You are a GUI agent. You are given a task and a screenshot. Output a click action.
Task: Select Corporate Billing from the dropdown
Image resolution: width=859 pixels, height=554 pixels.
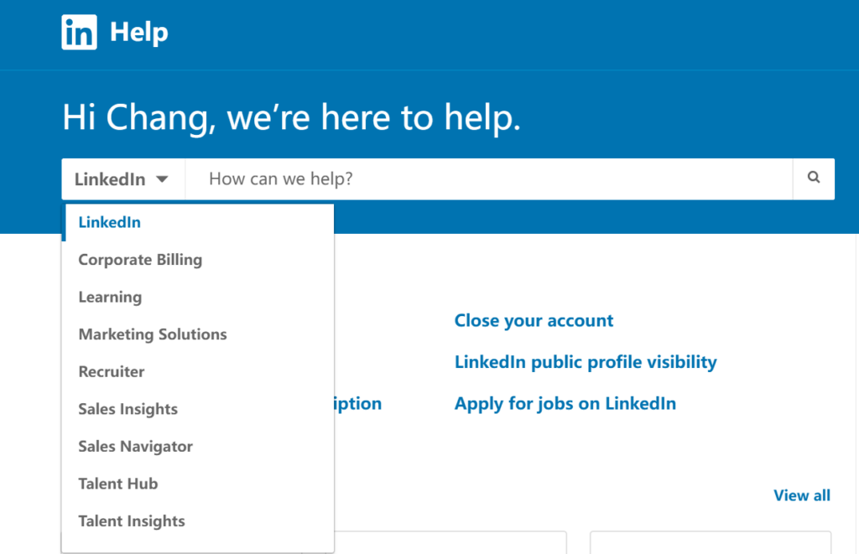pyautogui.click(x=140, y=259)
